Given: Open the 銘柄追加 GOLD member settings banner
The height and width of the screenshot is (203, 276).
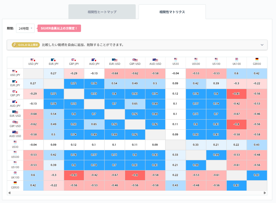Looking at the screenshot, I should click(x=137, y=45).
